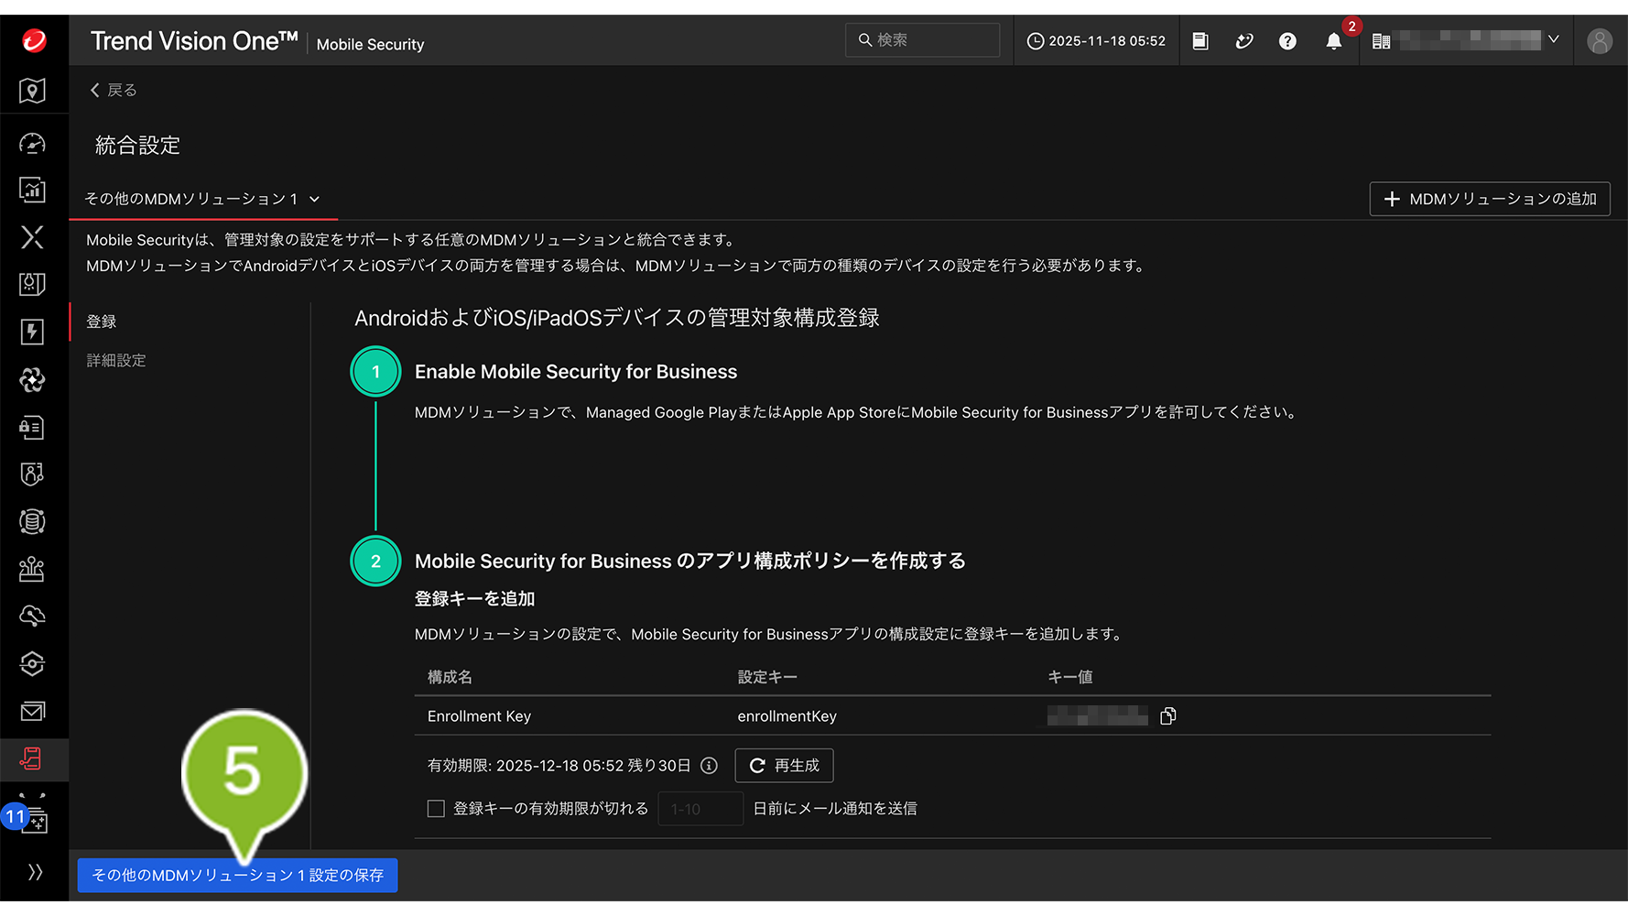Click the 検索 search field
Image resolution: width=1628 pixels, height=916 pixels.
(923, 40)
